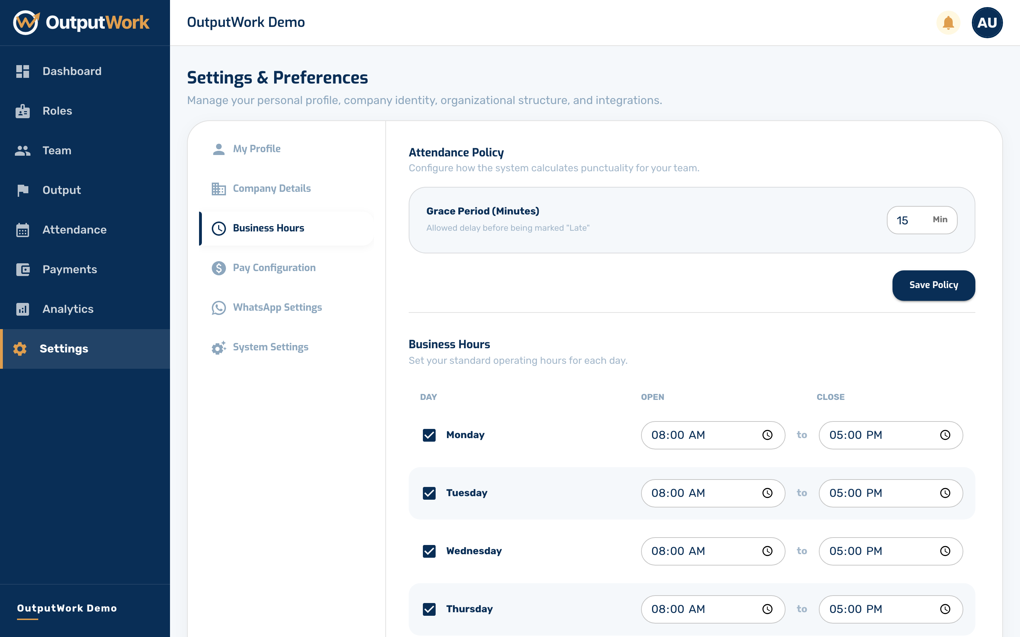Click the Company Details building icon

click(x=219, y=189)
